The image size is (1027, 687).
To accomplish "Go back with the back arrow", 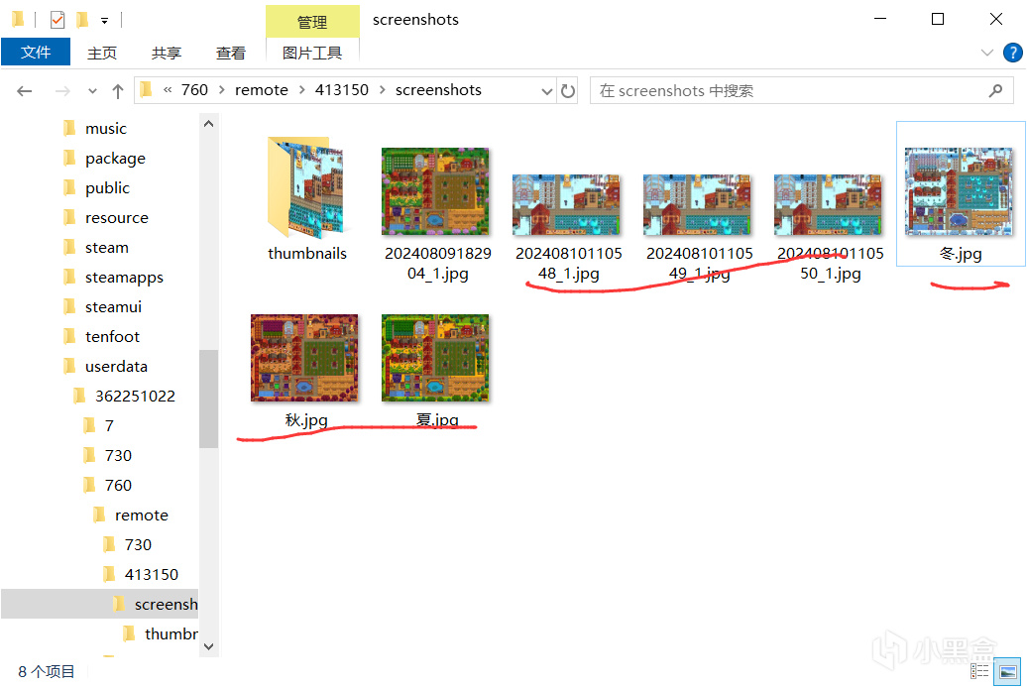I will click(x=24, y=91).
